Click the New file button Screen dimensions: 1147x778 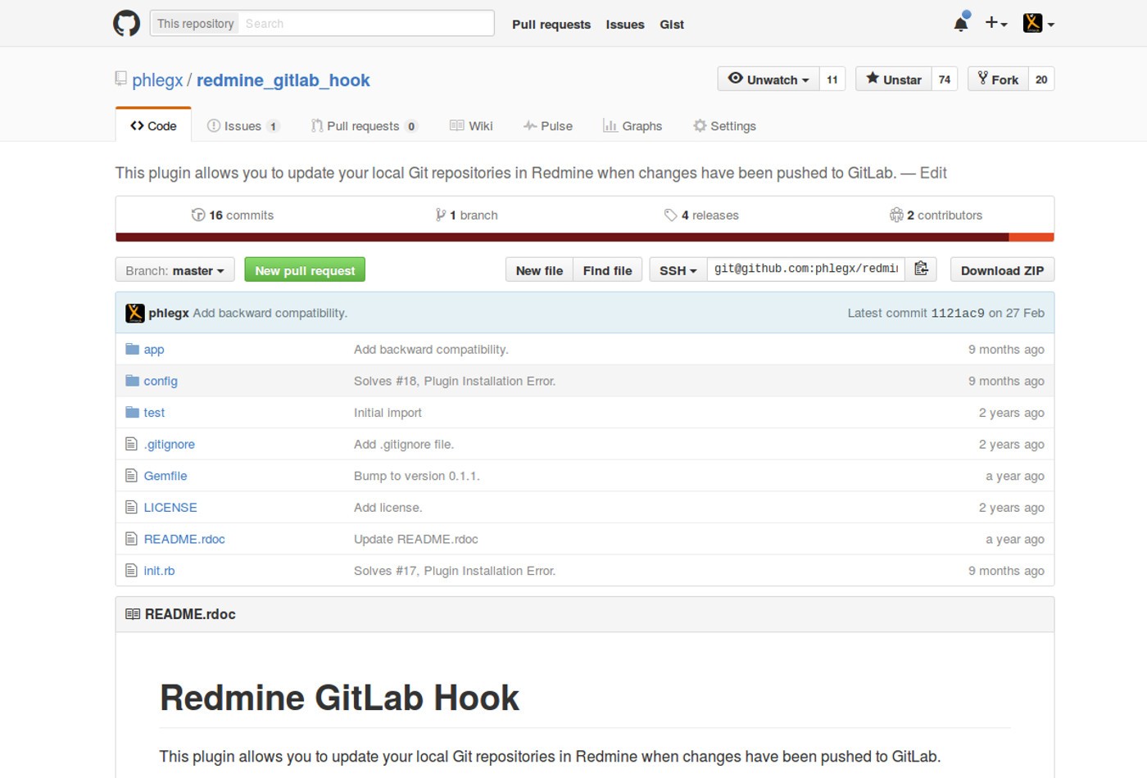click(x=539, y=269)
